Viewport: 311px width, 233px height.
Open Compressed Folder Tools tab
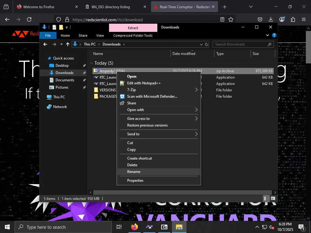click(x=133, y=35)
